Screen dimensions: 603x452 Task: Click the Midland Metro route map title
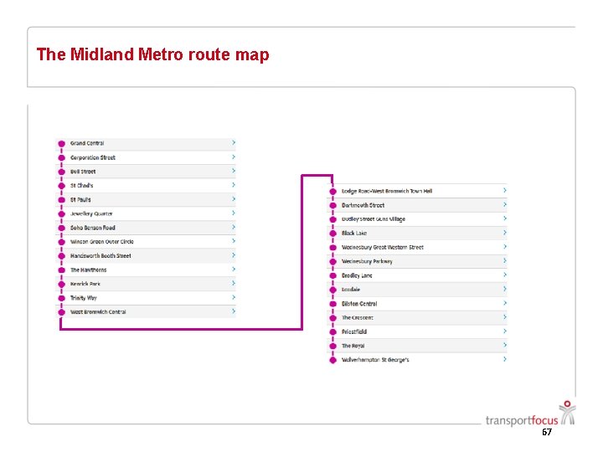(x=152, y=54)
